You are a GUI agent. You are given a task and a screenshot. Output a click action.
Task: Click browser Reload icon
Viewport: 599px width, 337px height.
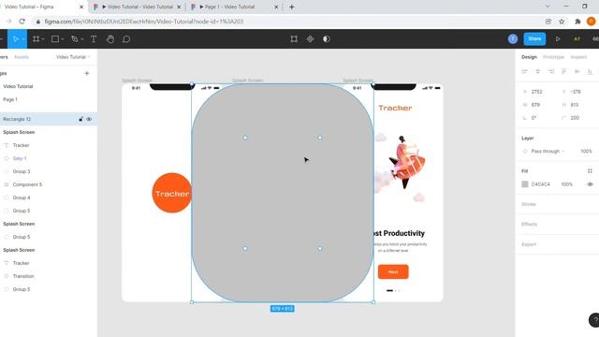click(x=22, y=22)
